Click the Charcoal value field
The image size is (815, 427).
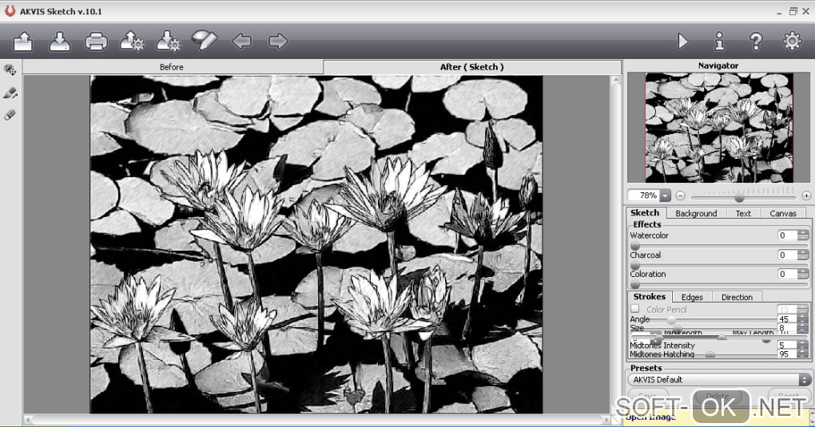[x=787, y=255]
